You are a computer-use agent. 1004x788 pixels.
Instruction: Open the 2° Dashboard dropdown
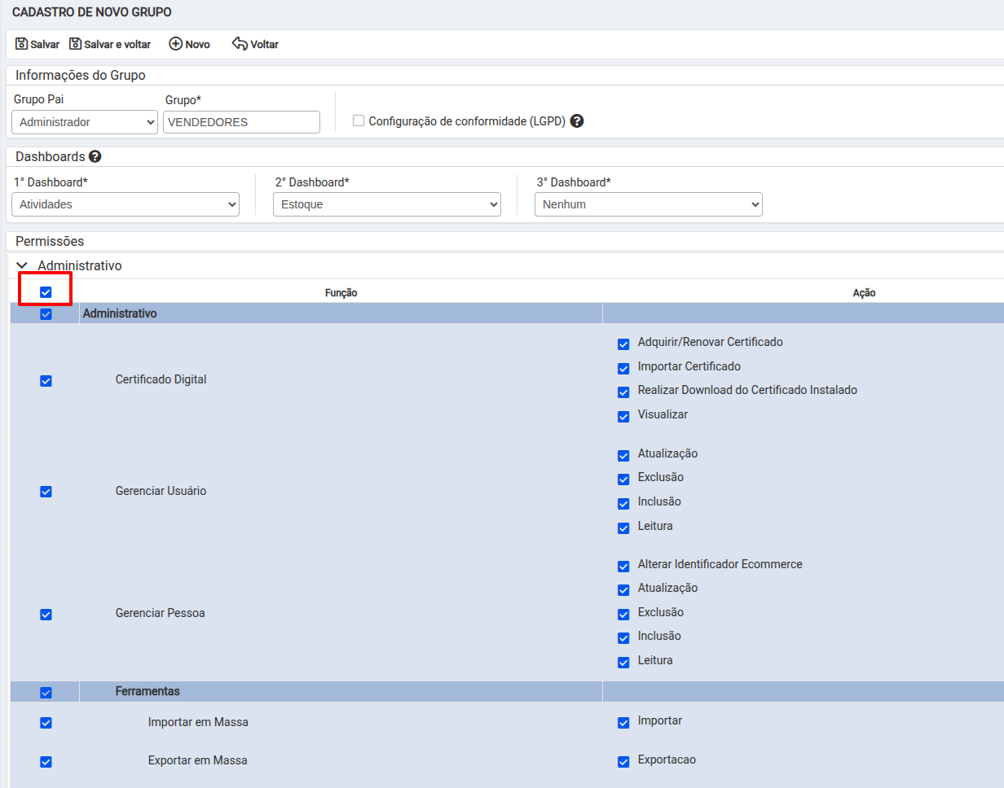pyautogui.click(x=387, y=204)
